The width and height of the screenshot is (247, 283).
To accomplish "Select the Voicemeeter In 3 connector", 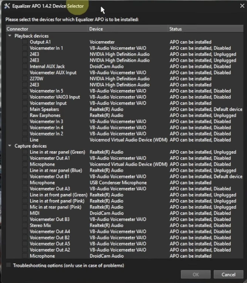I will (46, 121).
